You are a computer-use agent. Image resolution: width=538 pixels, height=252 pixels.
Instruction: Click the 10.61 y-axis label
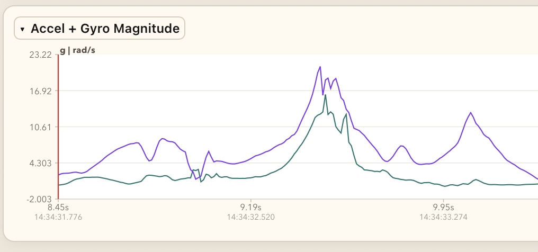(x=40, y=127)
